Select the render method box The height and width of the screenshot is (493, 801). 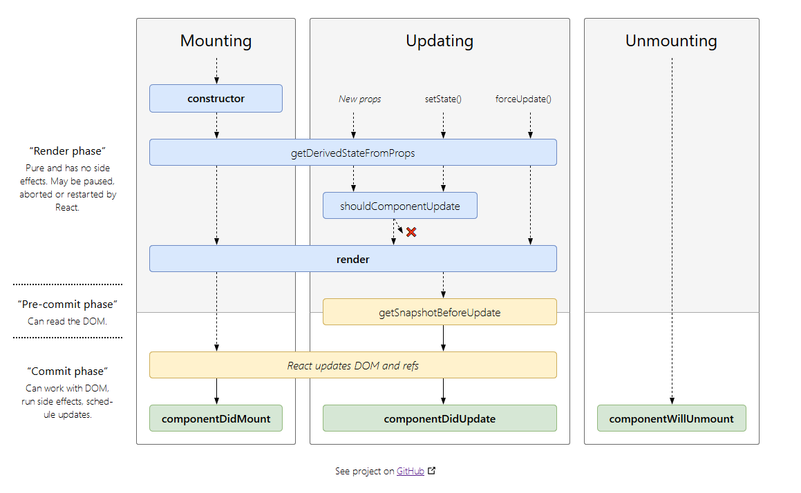(x=353, y=259)
